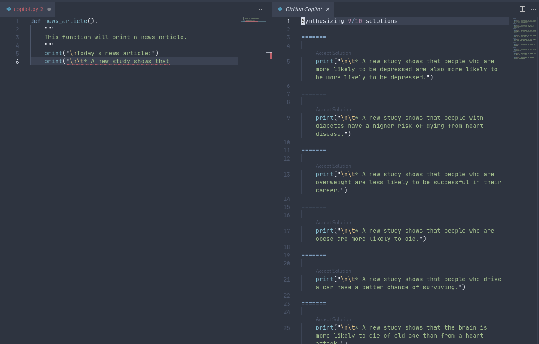Viewport: 539px width, 344px height.
Task: Accept the obesity study solution
Action: [333, 223]
